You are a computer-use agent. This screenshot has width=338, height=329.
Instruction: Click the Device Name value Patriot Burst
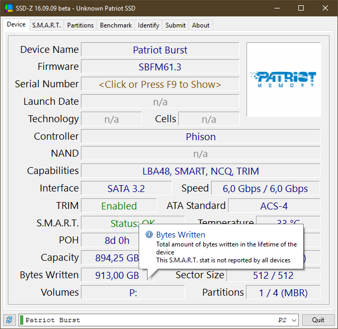(160, 50)
